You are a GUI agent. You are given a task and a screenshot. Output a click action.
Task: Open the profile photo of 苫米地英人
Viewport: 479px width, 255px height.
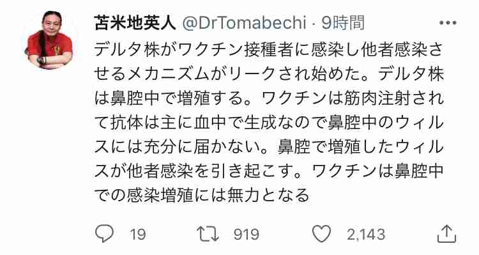pyautogui.click(x=50, y=40)
